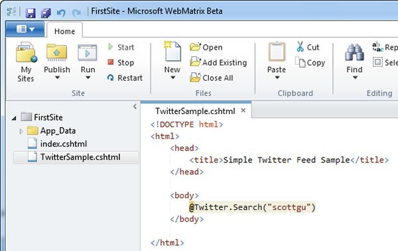The width and height of the screenshot is (398, 251).
Task: Open My Sites
Action: coord(26,62)
